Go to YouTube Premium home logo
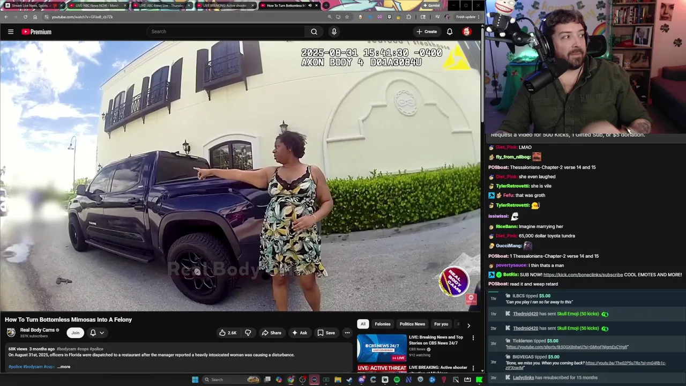This screenshot has width=686, height=386. (36, 32)
